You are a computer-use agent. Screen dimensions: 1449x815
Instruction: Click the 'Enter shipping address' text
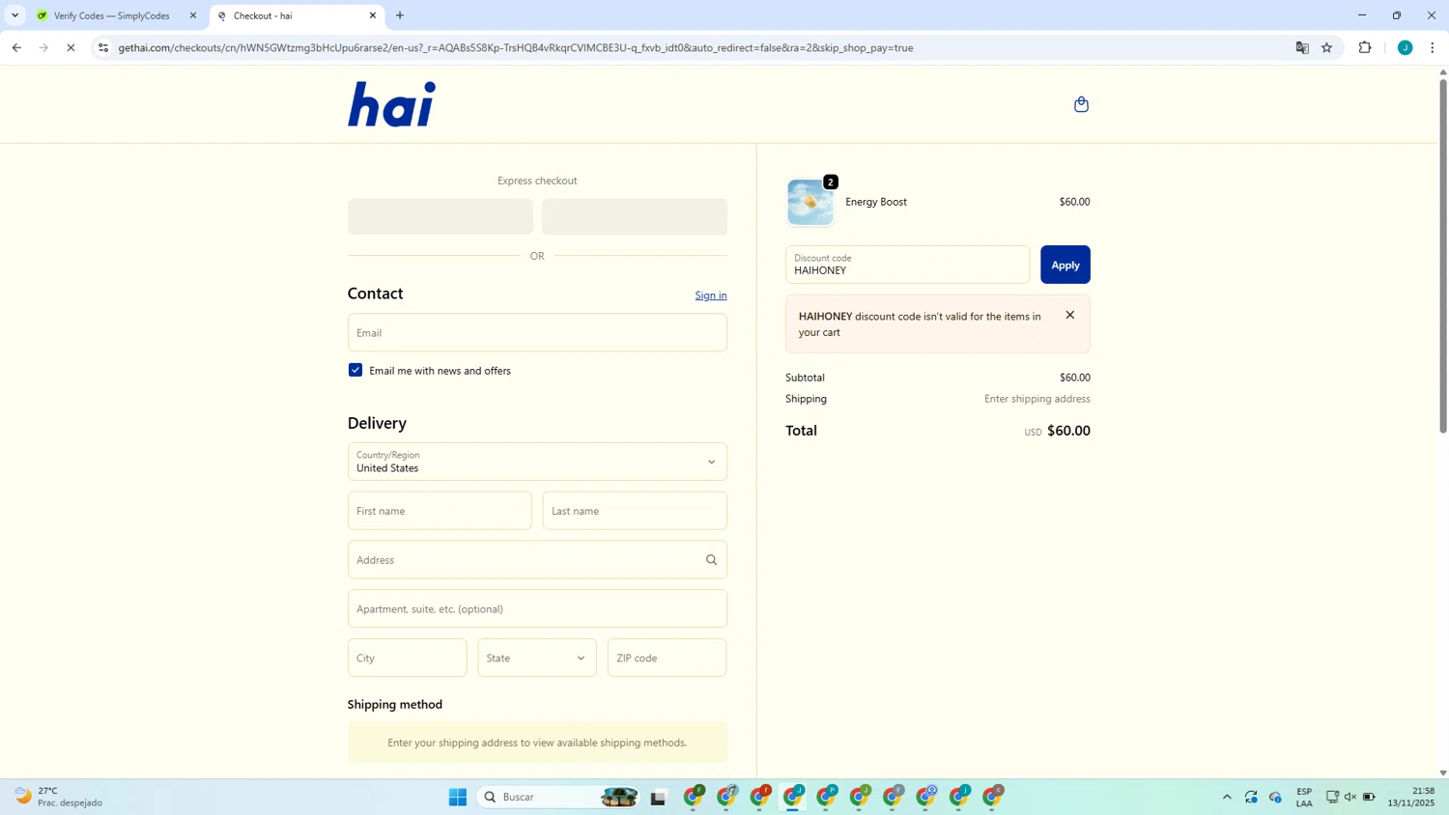click(x=1037, y=399)
